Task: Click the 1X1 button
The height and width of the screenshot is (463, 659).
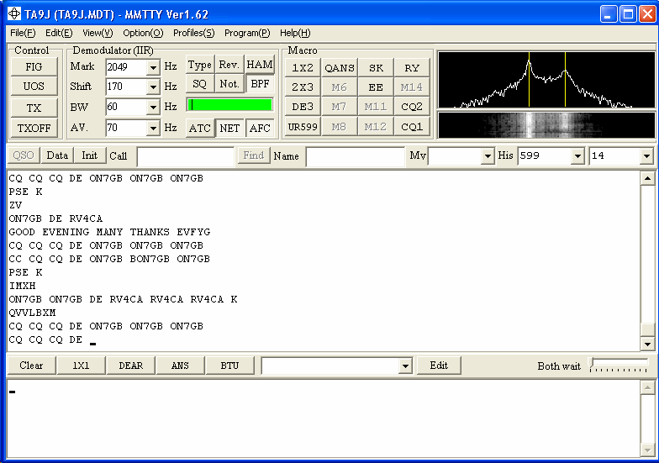Action: tap(81, 366)
